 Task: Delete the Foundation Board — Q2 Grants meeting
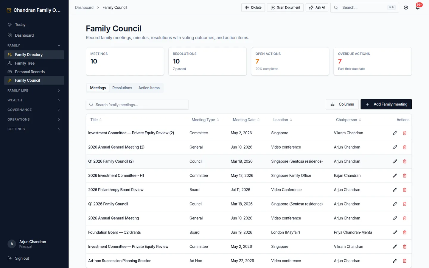405,232
